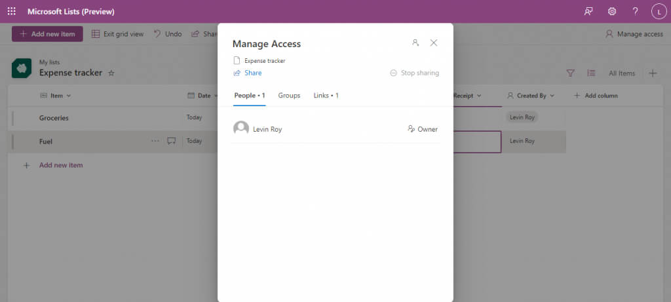Open the filter funnel icon
This screenshot has width=671, height=302.
(x=570, y=73)
